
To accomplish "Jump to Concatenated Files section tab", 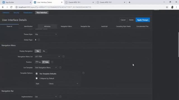I will pos(142,26).
